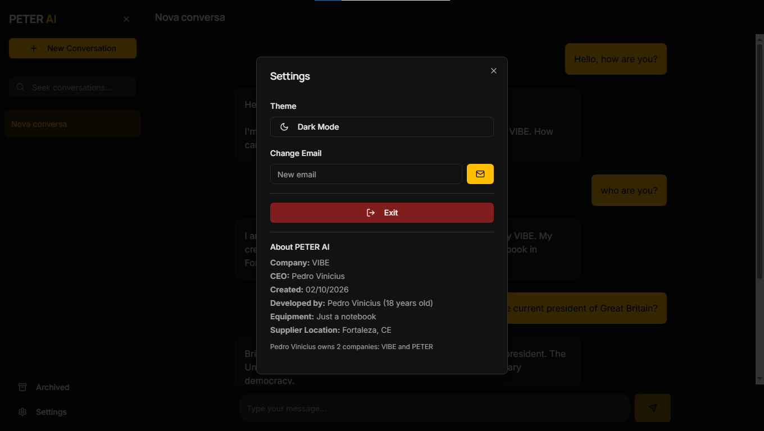764x431 pixels.
Task: Click the Archived box icon in the sidebar
Action: [22, 387]
